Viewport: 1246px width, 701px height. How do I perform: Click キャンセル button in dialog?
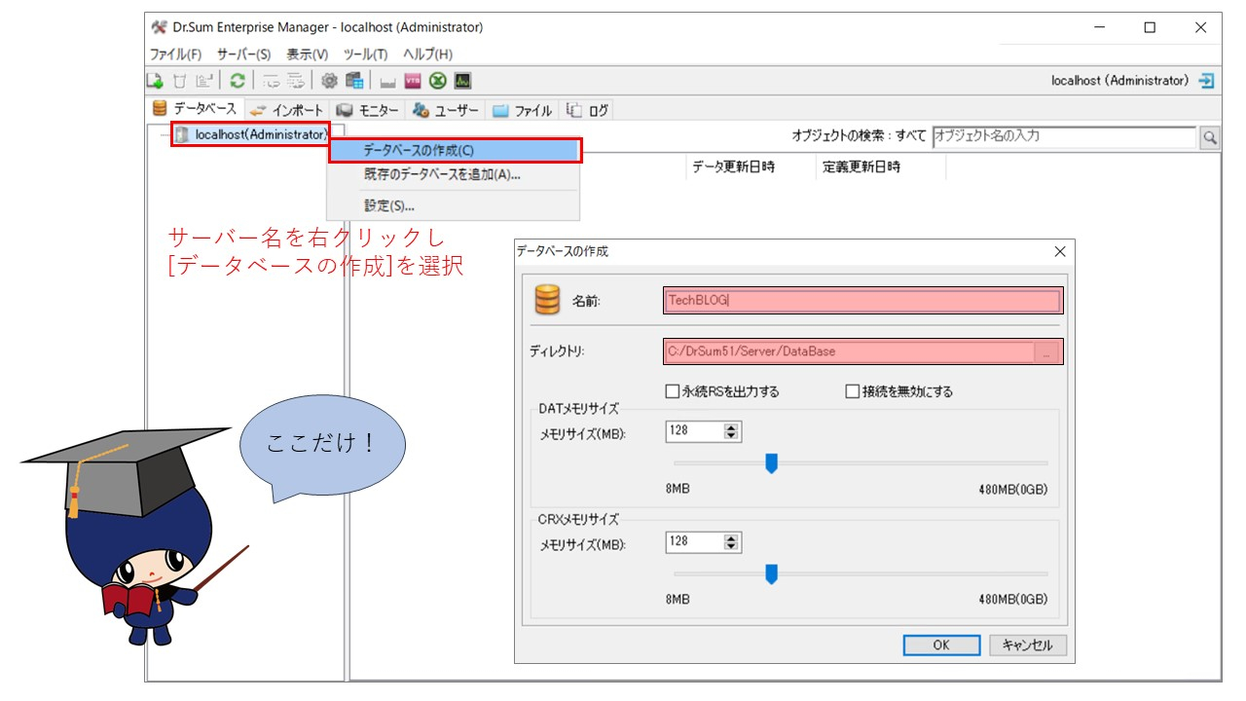1028,645
